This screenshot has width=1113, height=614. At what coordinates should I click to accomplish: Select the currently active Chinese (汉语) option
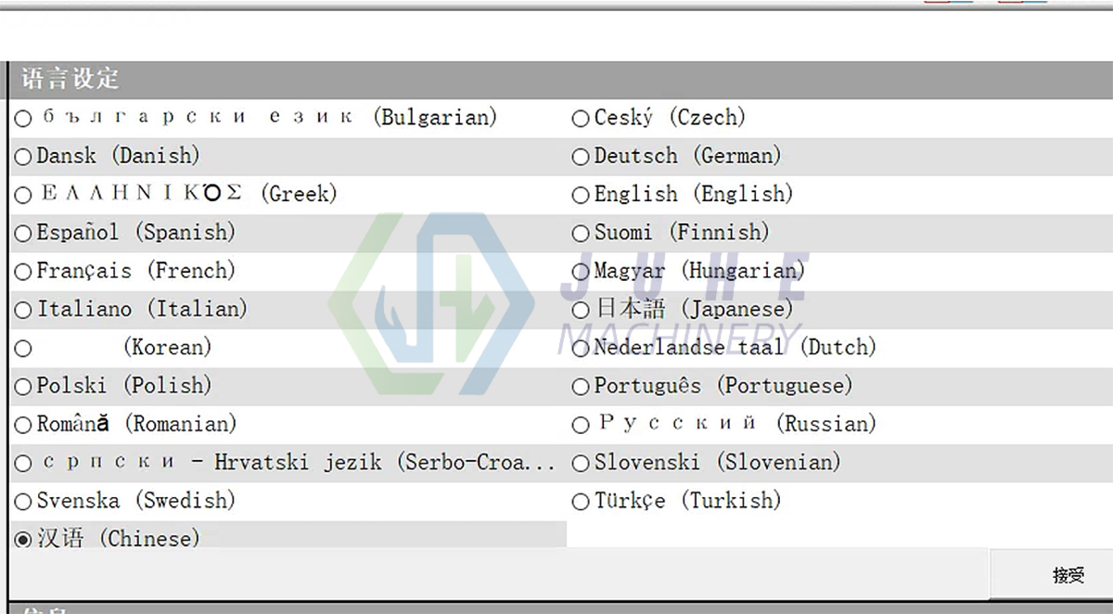coord(22,537)
